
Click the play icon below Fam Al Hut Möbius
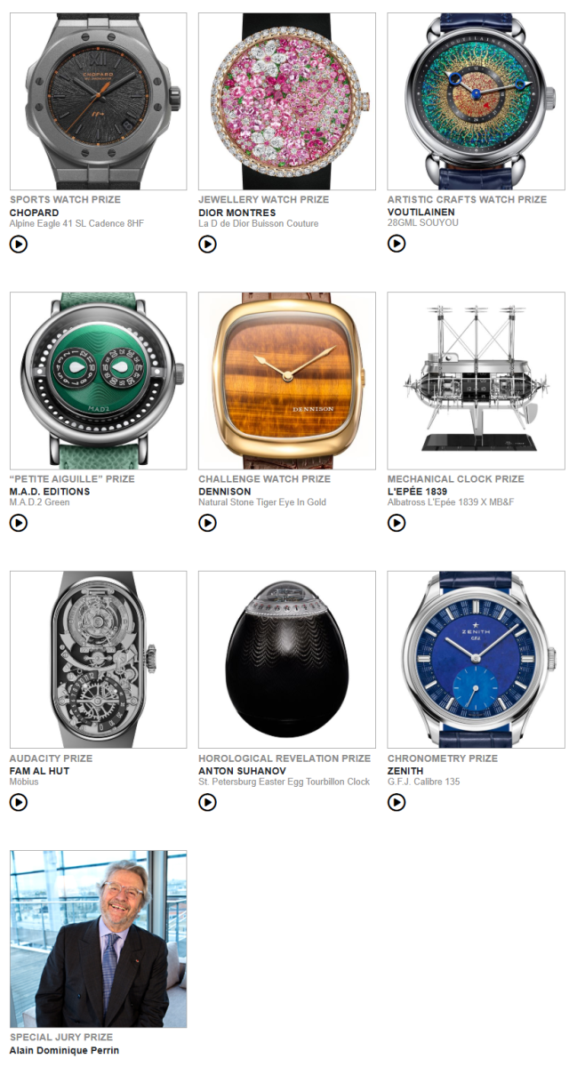[x=18, y=802]
